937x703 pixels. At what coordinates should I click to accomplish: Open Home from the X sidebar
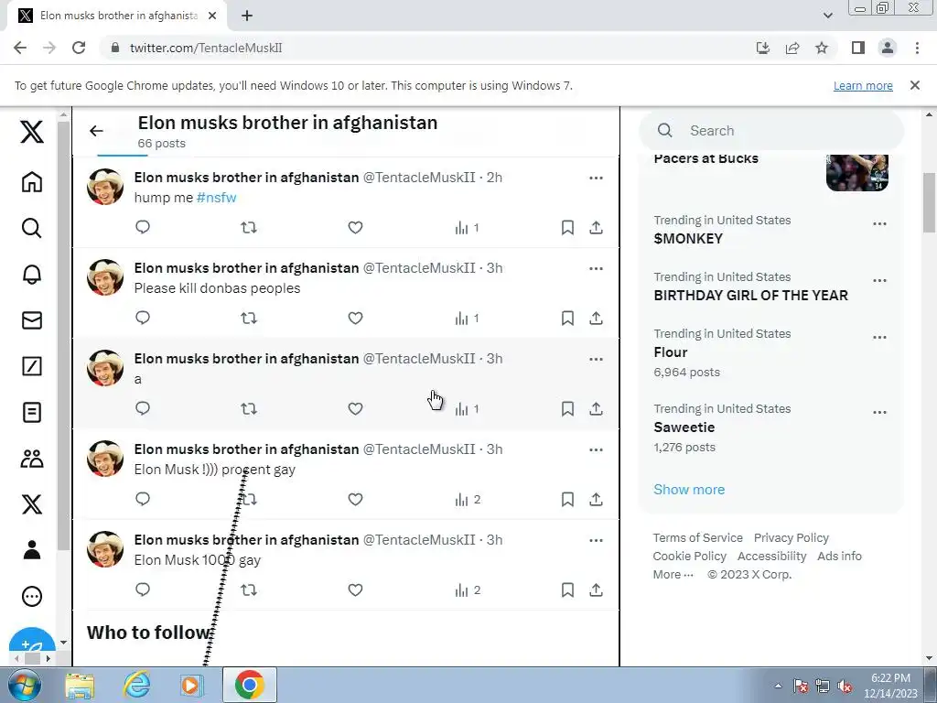pyautogui.click(x=32, y=182)
